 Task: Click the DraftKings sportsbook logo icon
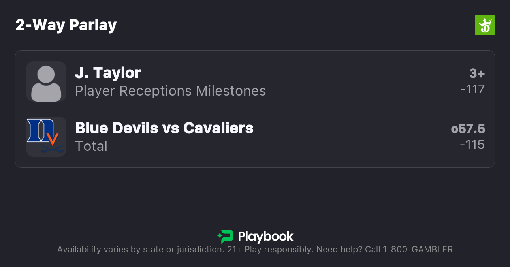click(x=484, y=25)
